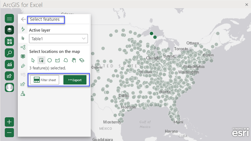
Task: Open the styling options icon
Action: [23, 29]
